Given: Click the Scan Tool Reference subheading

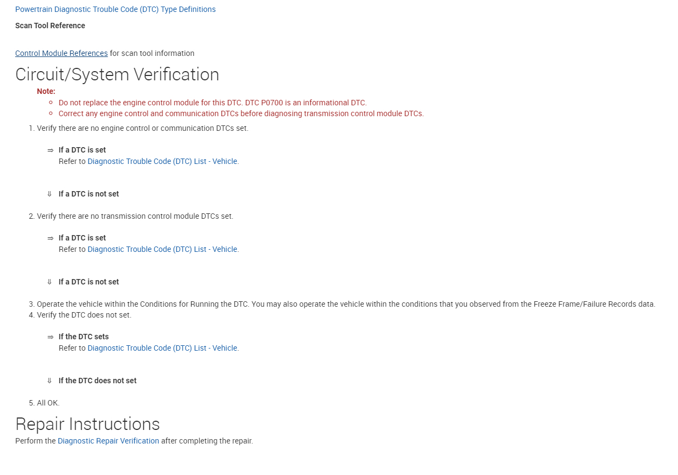Looking at the screenshot, I should 50,26.
